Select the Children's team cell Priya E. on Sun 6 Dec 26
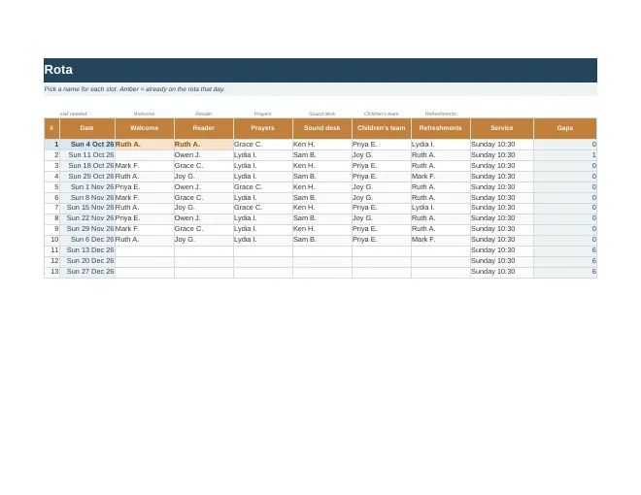Image resolution: width=641 pixels, height=495 pixels. pos(382,240)
